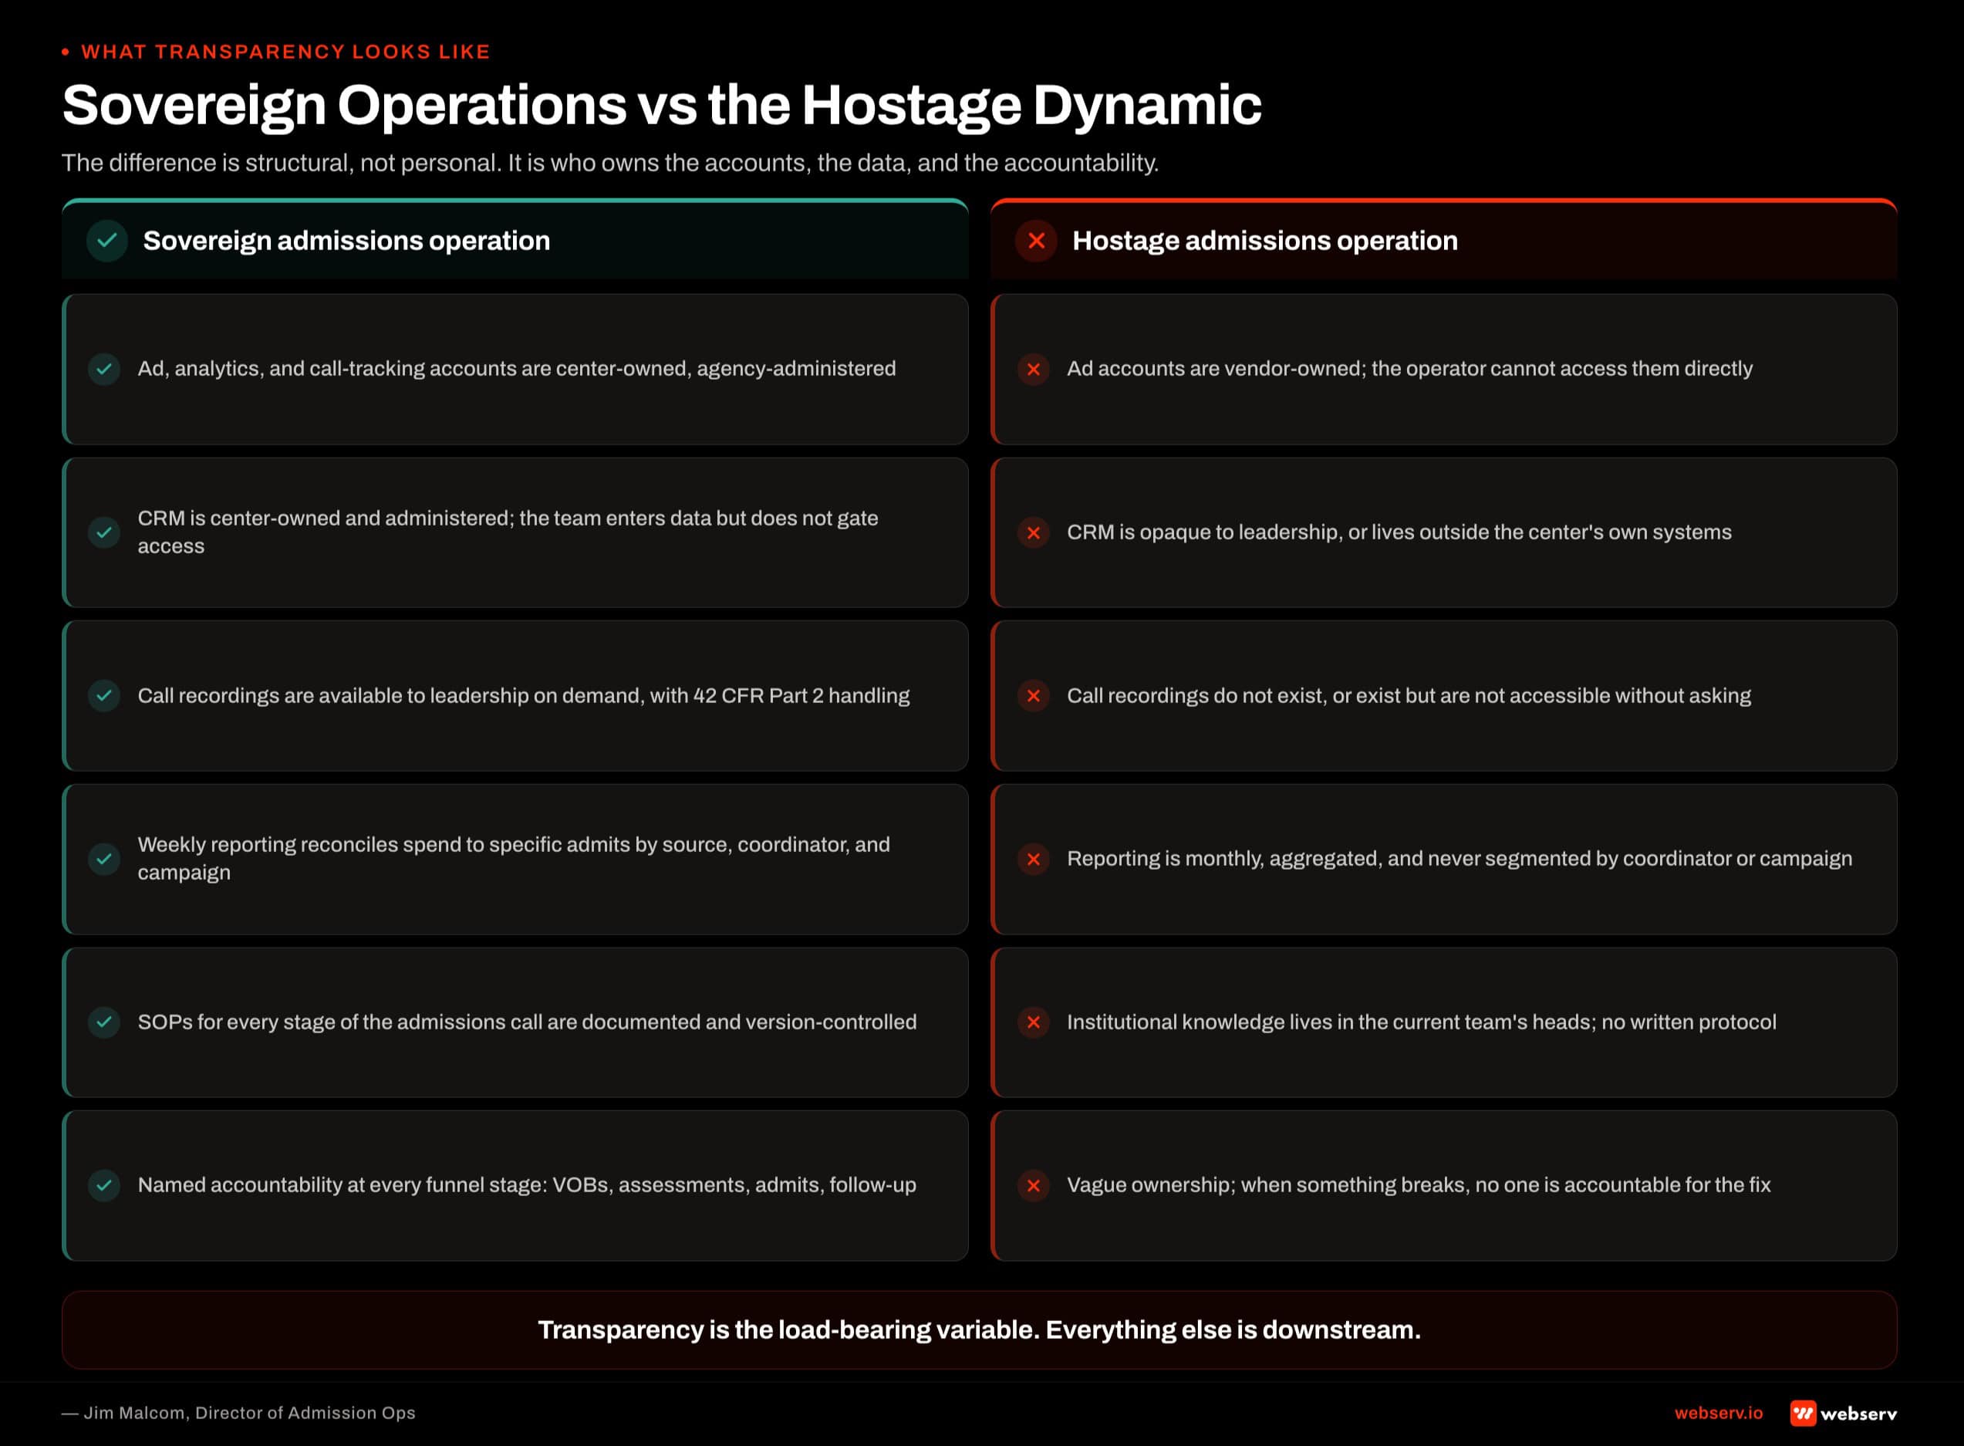Click X icon on monthly reporting row
The height and width of the screenshot is (1446, 1964).
click(1033, 859)
